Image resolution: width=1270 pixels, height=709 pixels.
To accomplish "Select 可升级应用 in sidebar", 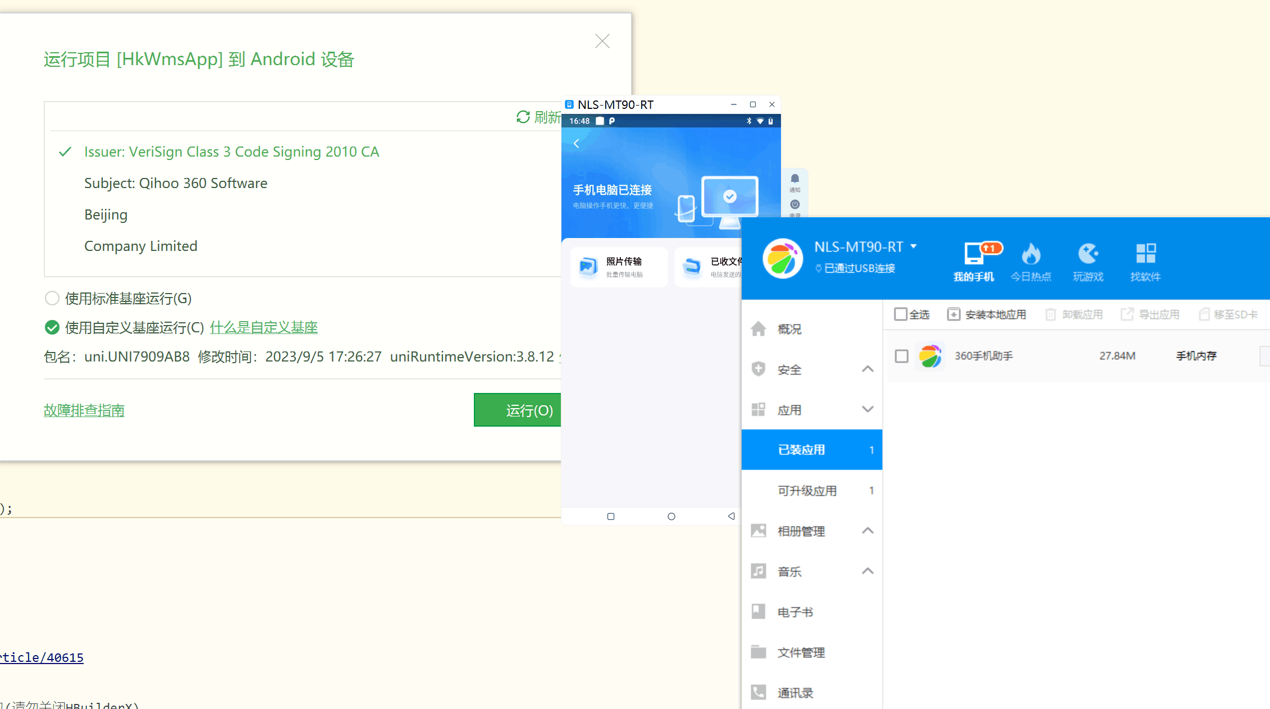I will (x=807, y=491).
